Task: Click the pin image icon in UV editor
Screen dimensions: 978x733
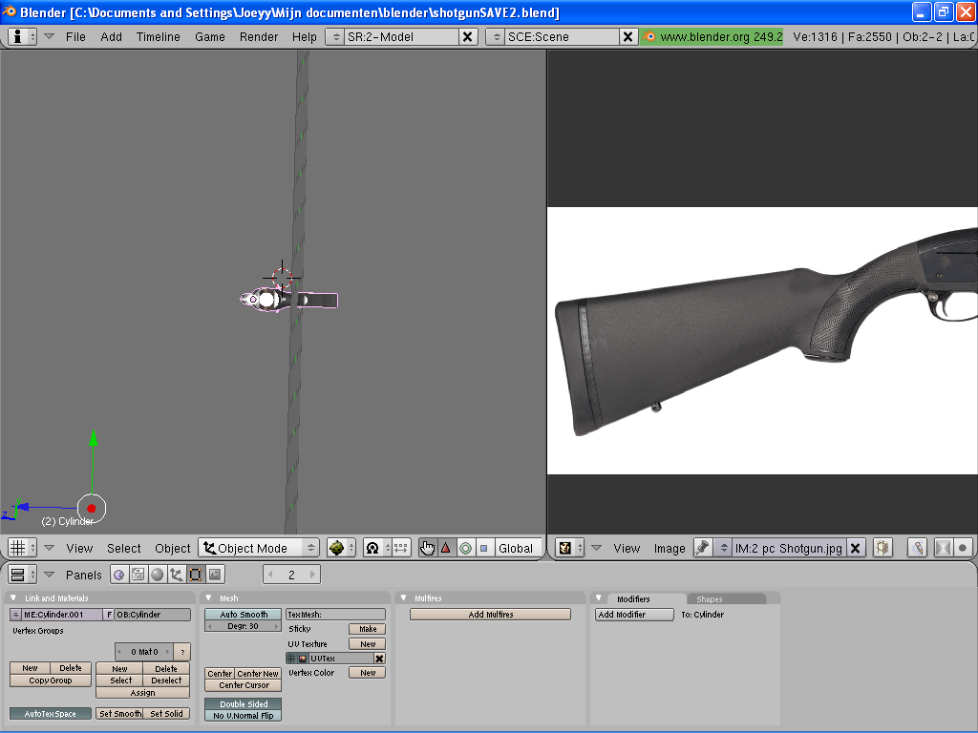Action: (x=703, y=548)
